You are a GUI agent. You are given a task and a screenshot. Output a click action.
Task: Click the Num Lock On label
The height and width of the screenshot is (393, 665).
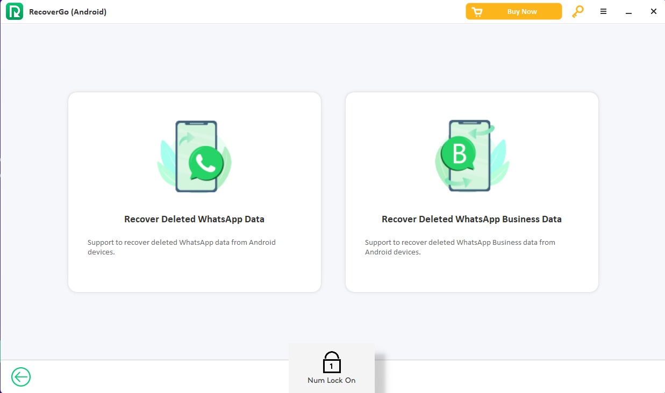click(332, 380)
